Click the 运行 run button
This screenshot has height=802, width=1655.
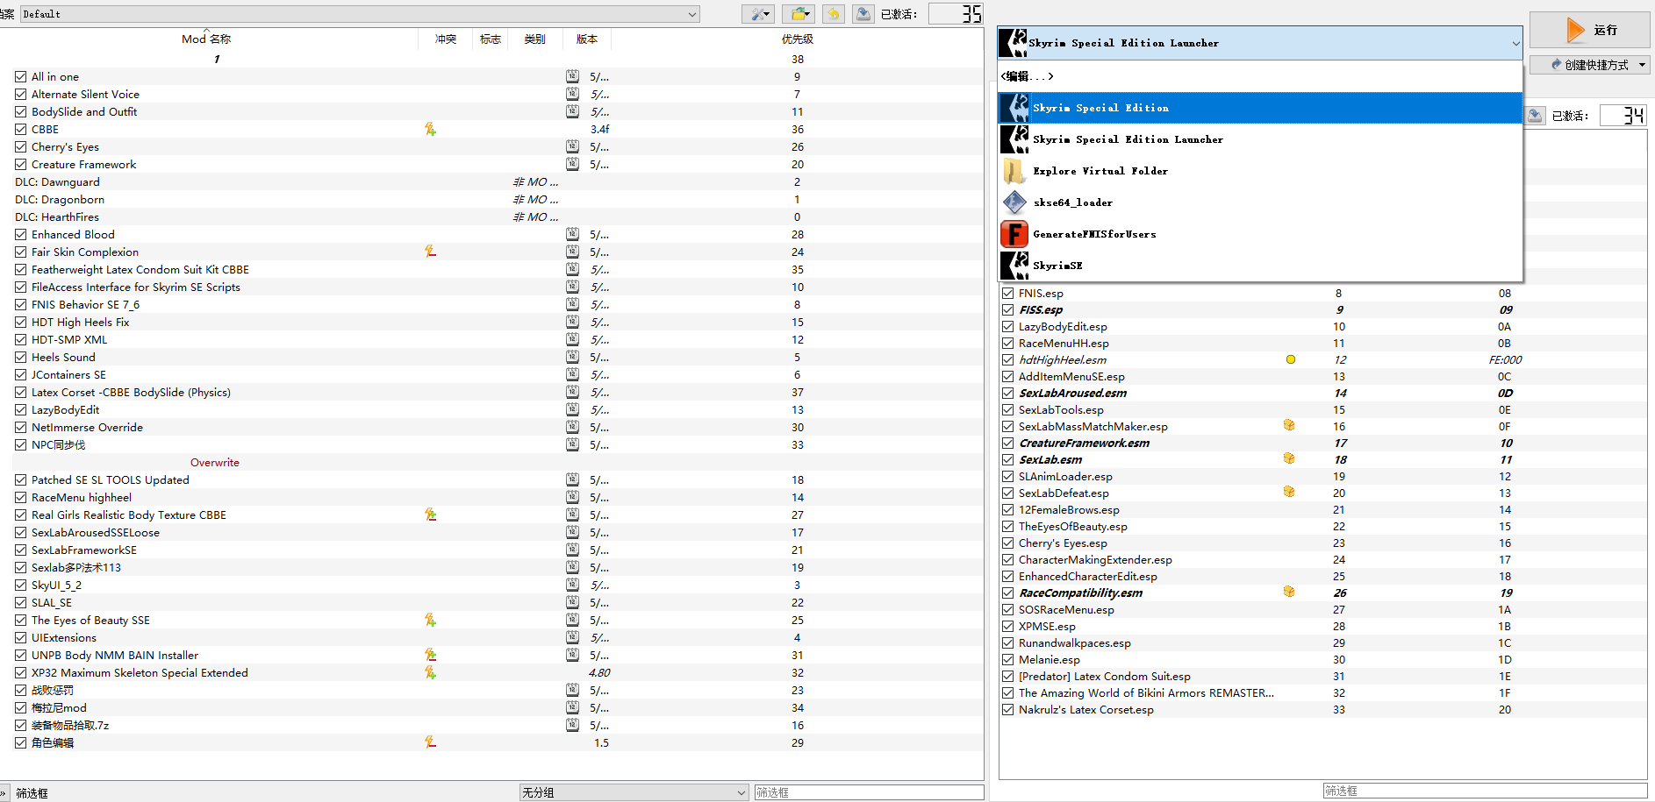coord(1589,29)
